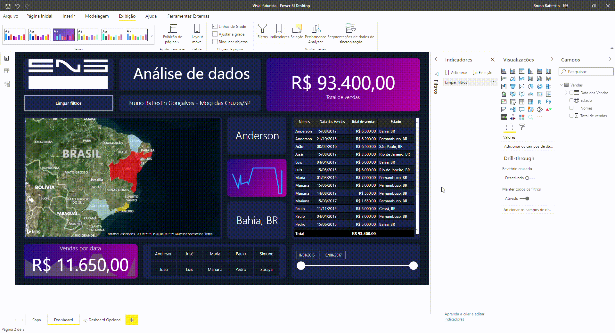The image size is (615, 333).
Task: Open the Seleção pane button
Action: (297, 31)
